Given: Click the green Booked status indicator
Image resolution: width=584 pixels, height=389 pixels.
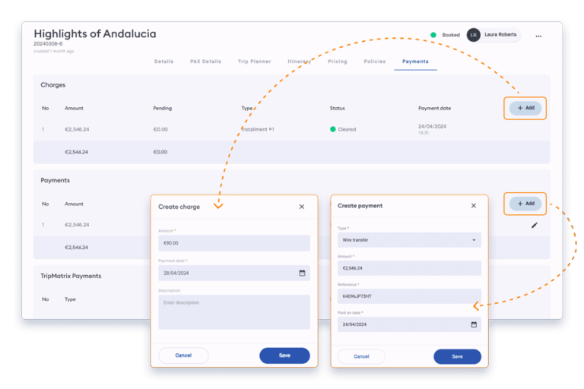Looking at the screenshot, I should [433, 35].
